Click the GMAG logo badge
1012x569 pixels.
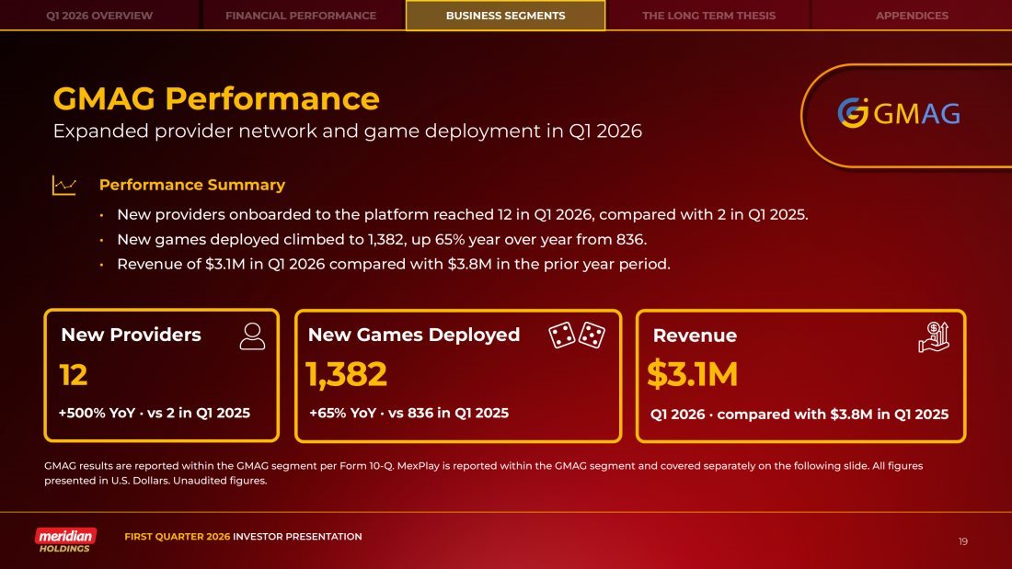898,114
